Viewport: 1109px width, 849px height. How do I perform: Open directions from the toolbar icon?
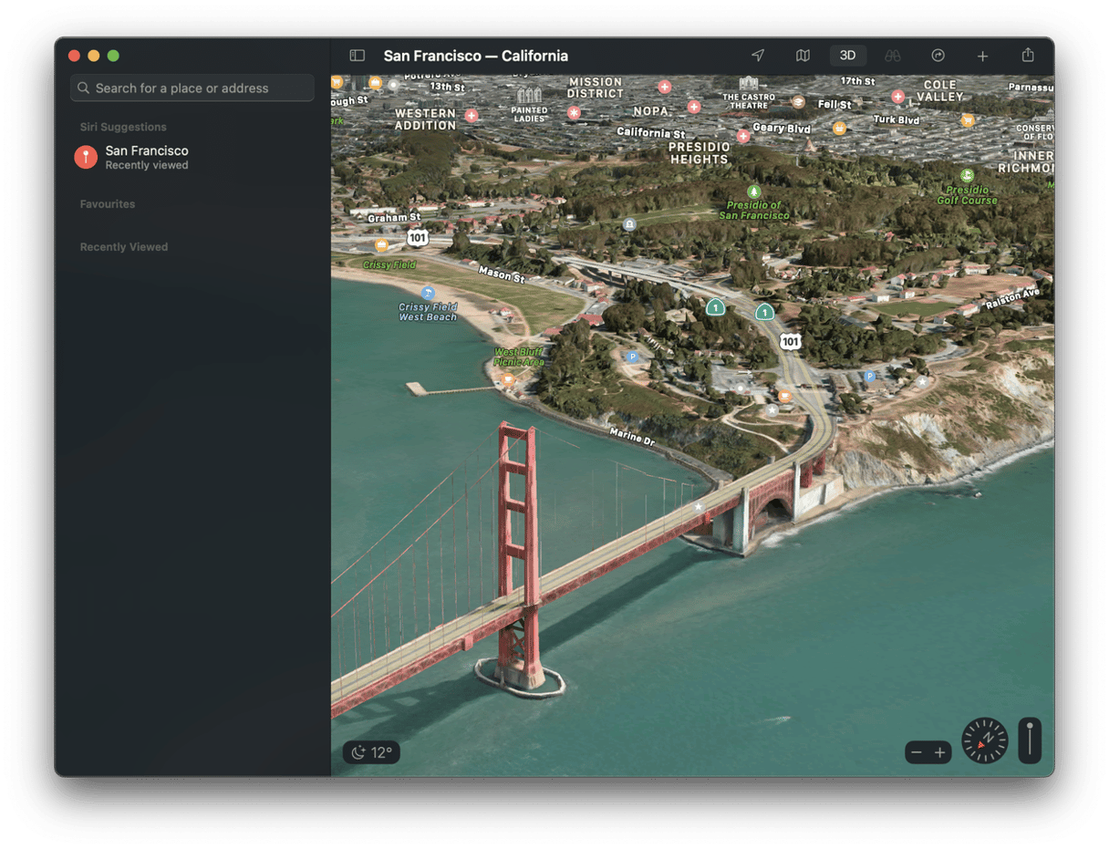point(938,56)
